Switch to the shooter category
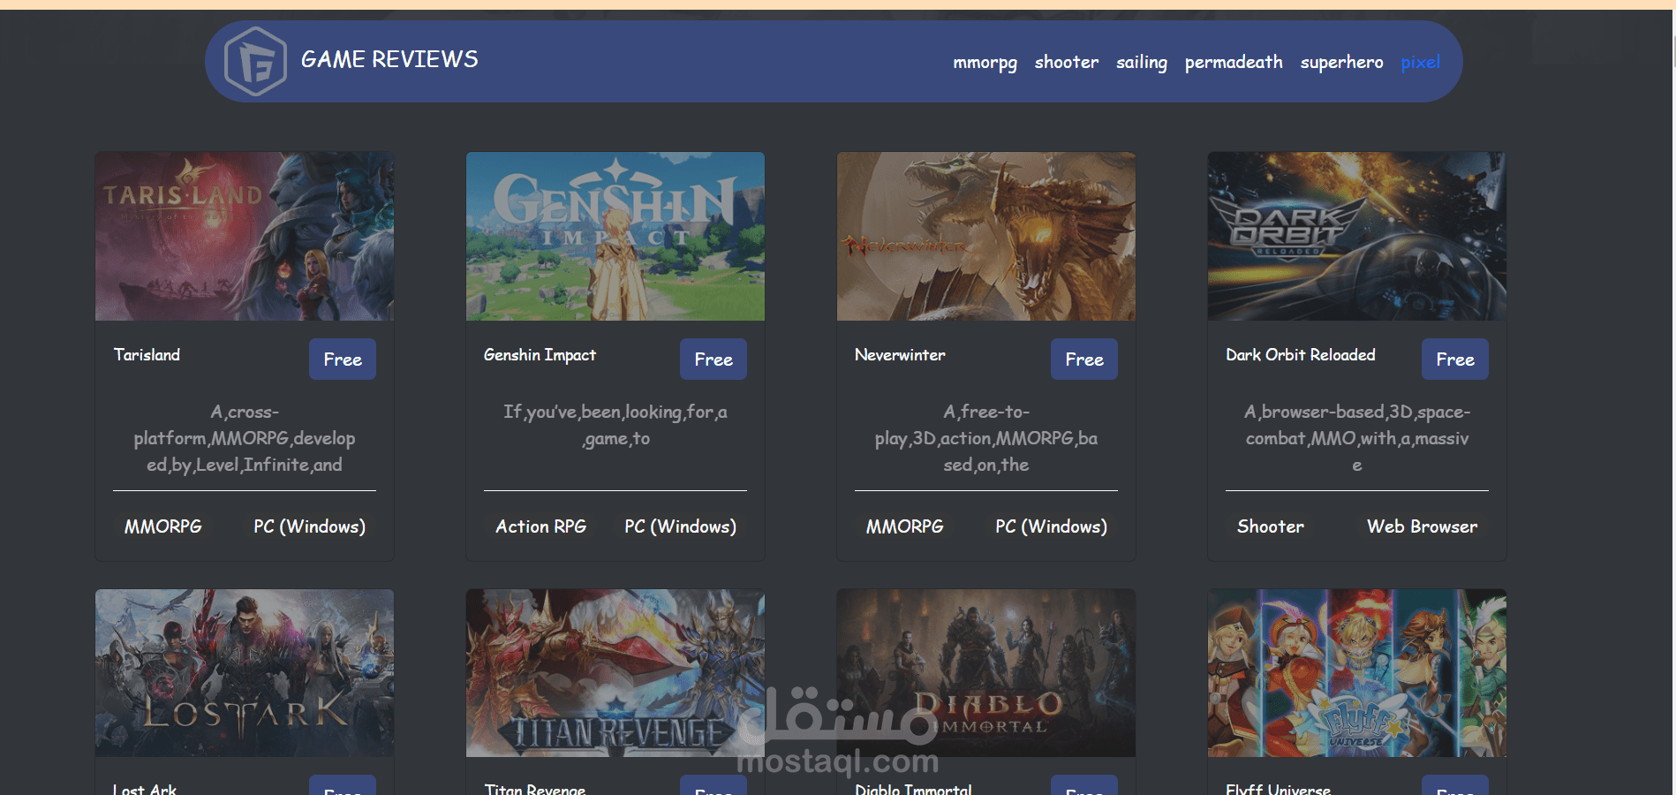Viewport: 1676px width, 795px height. (x=1067, y=62)
